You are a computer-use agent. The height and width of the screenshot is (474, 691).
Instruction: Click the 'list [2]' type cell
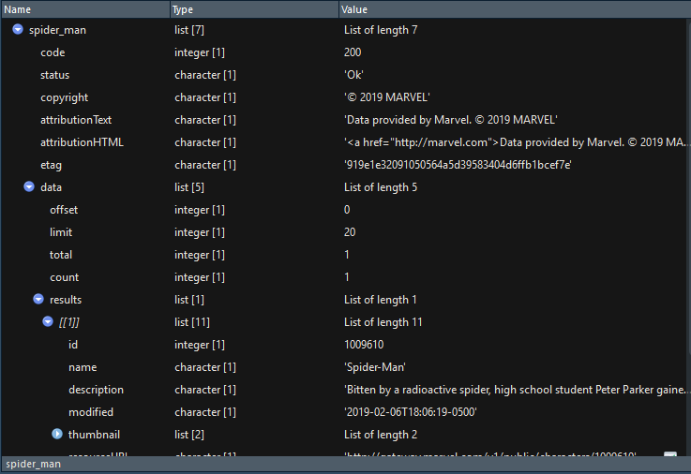(x=189, y=435)
